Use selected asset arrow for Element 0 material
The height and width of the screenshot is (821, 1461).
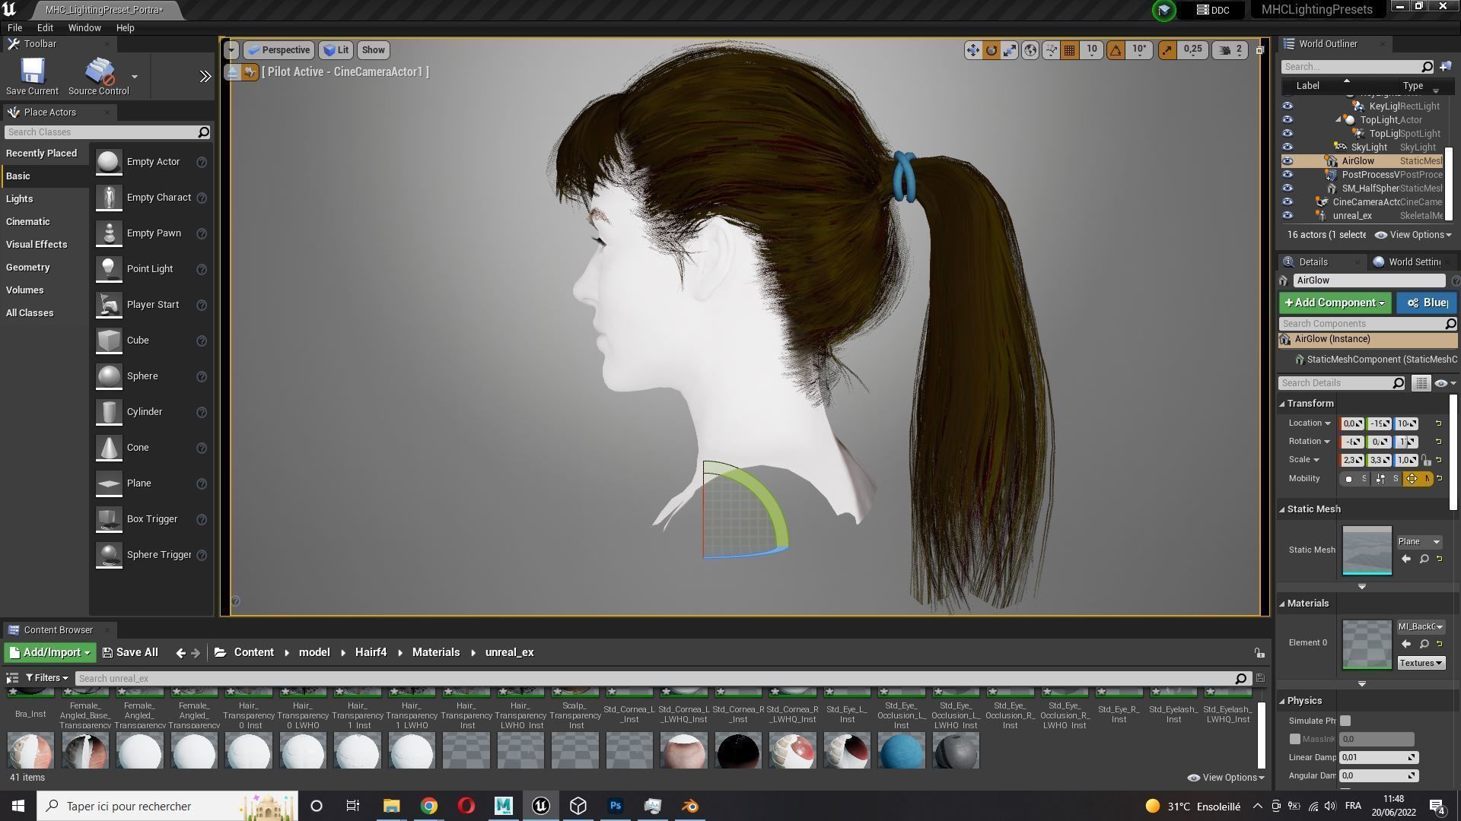tap(1406, 645)
